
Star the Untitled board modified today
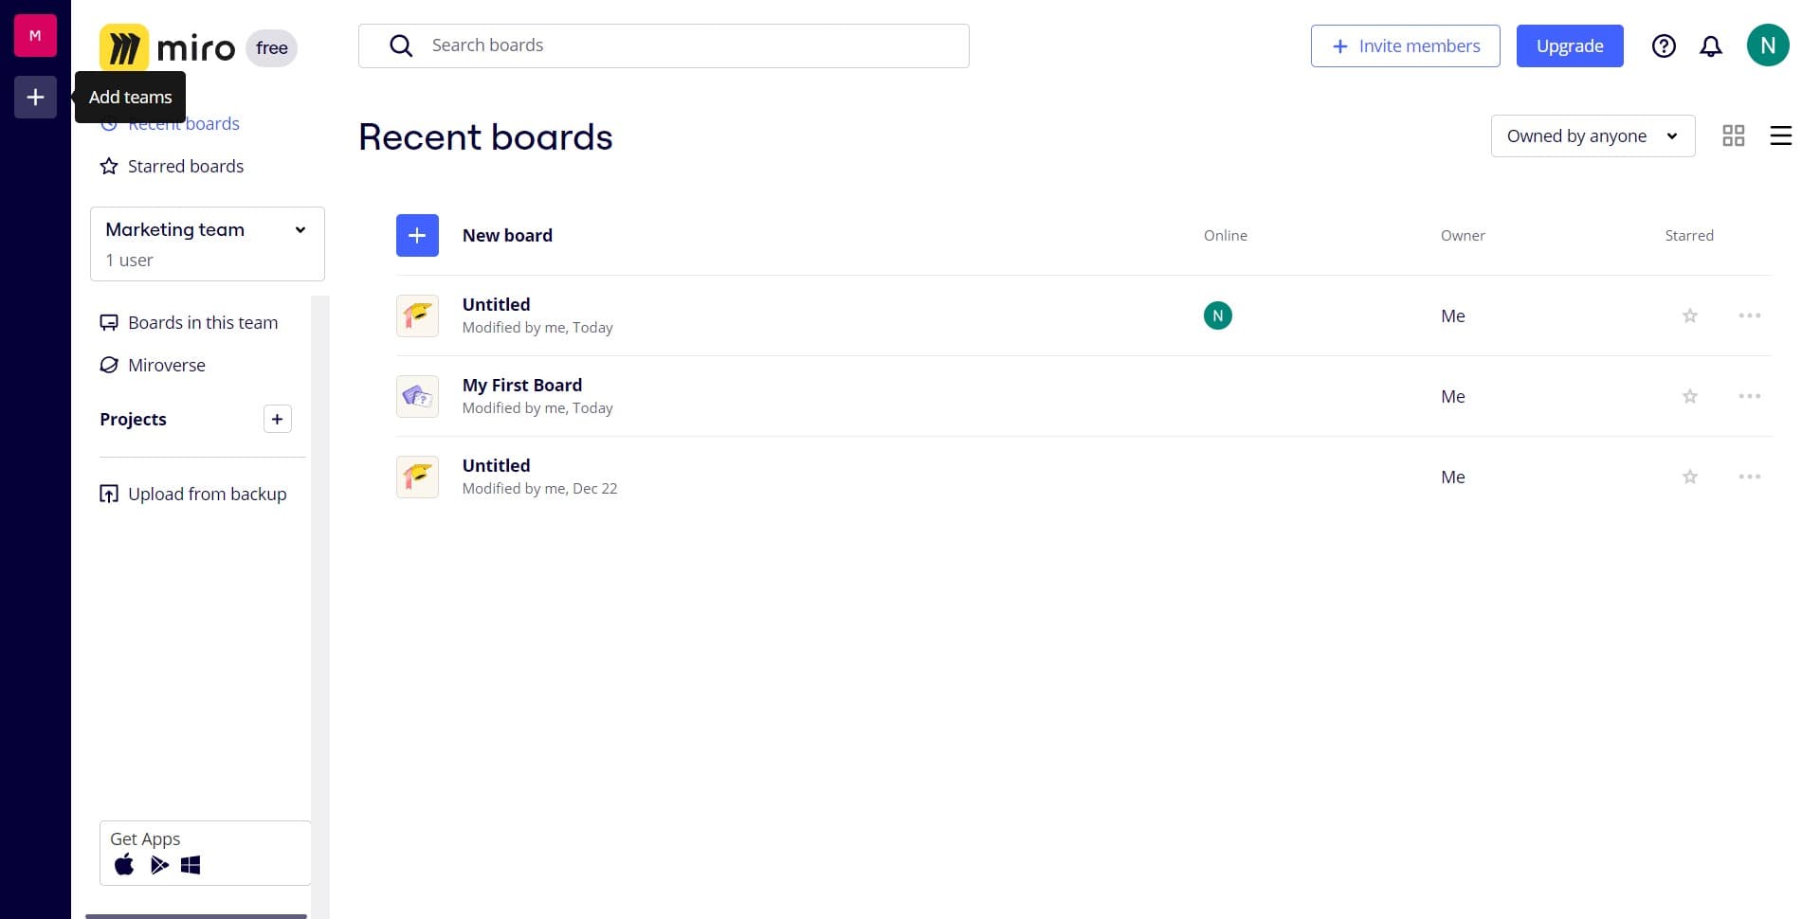1688,315
